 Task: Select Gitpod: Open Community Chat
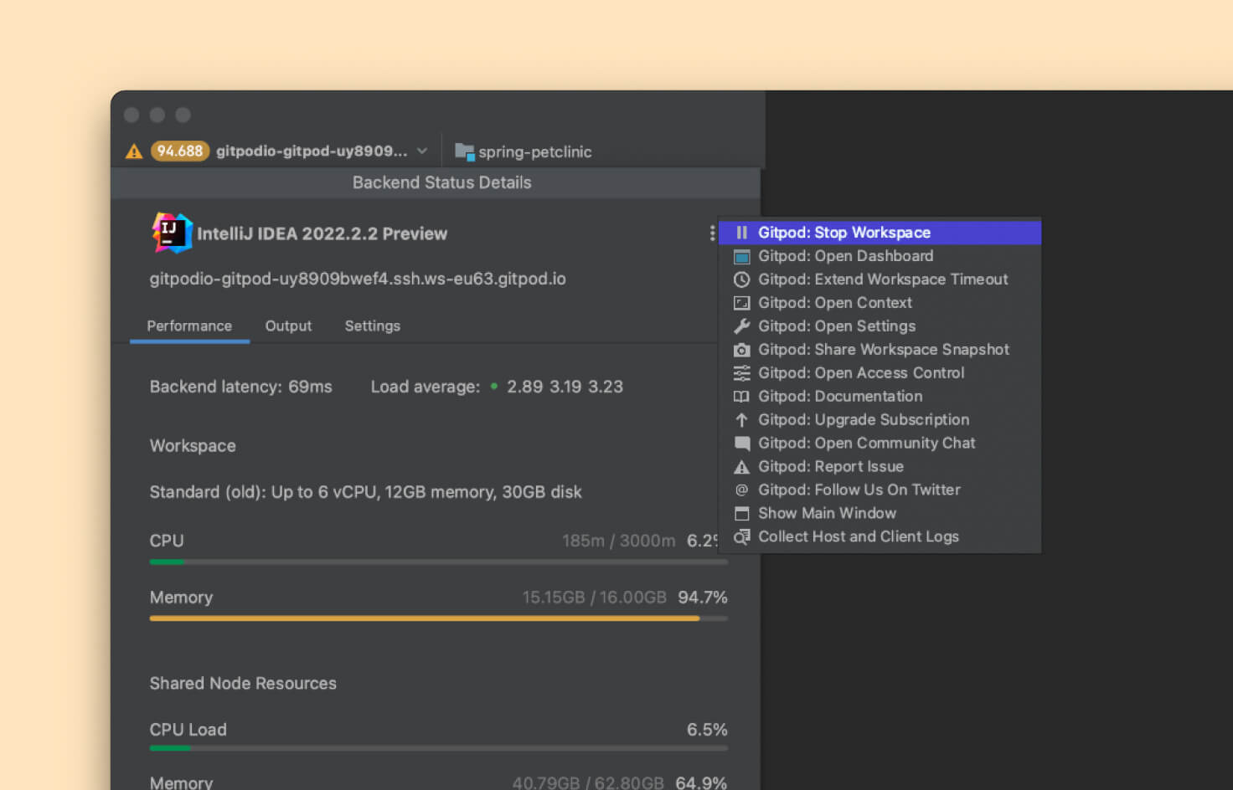click(880, 444)
